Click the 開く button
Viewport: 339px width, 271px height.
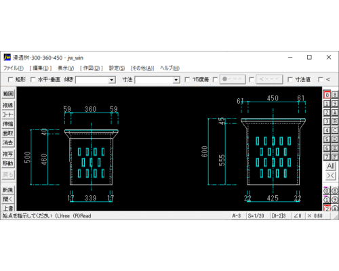(8, 199)
